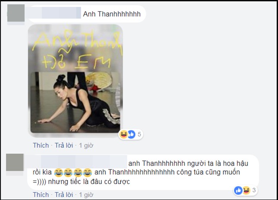The image size is (278, 200).
Task: Like the second comment with Thích
Action: pos(41,195)
